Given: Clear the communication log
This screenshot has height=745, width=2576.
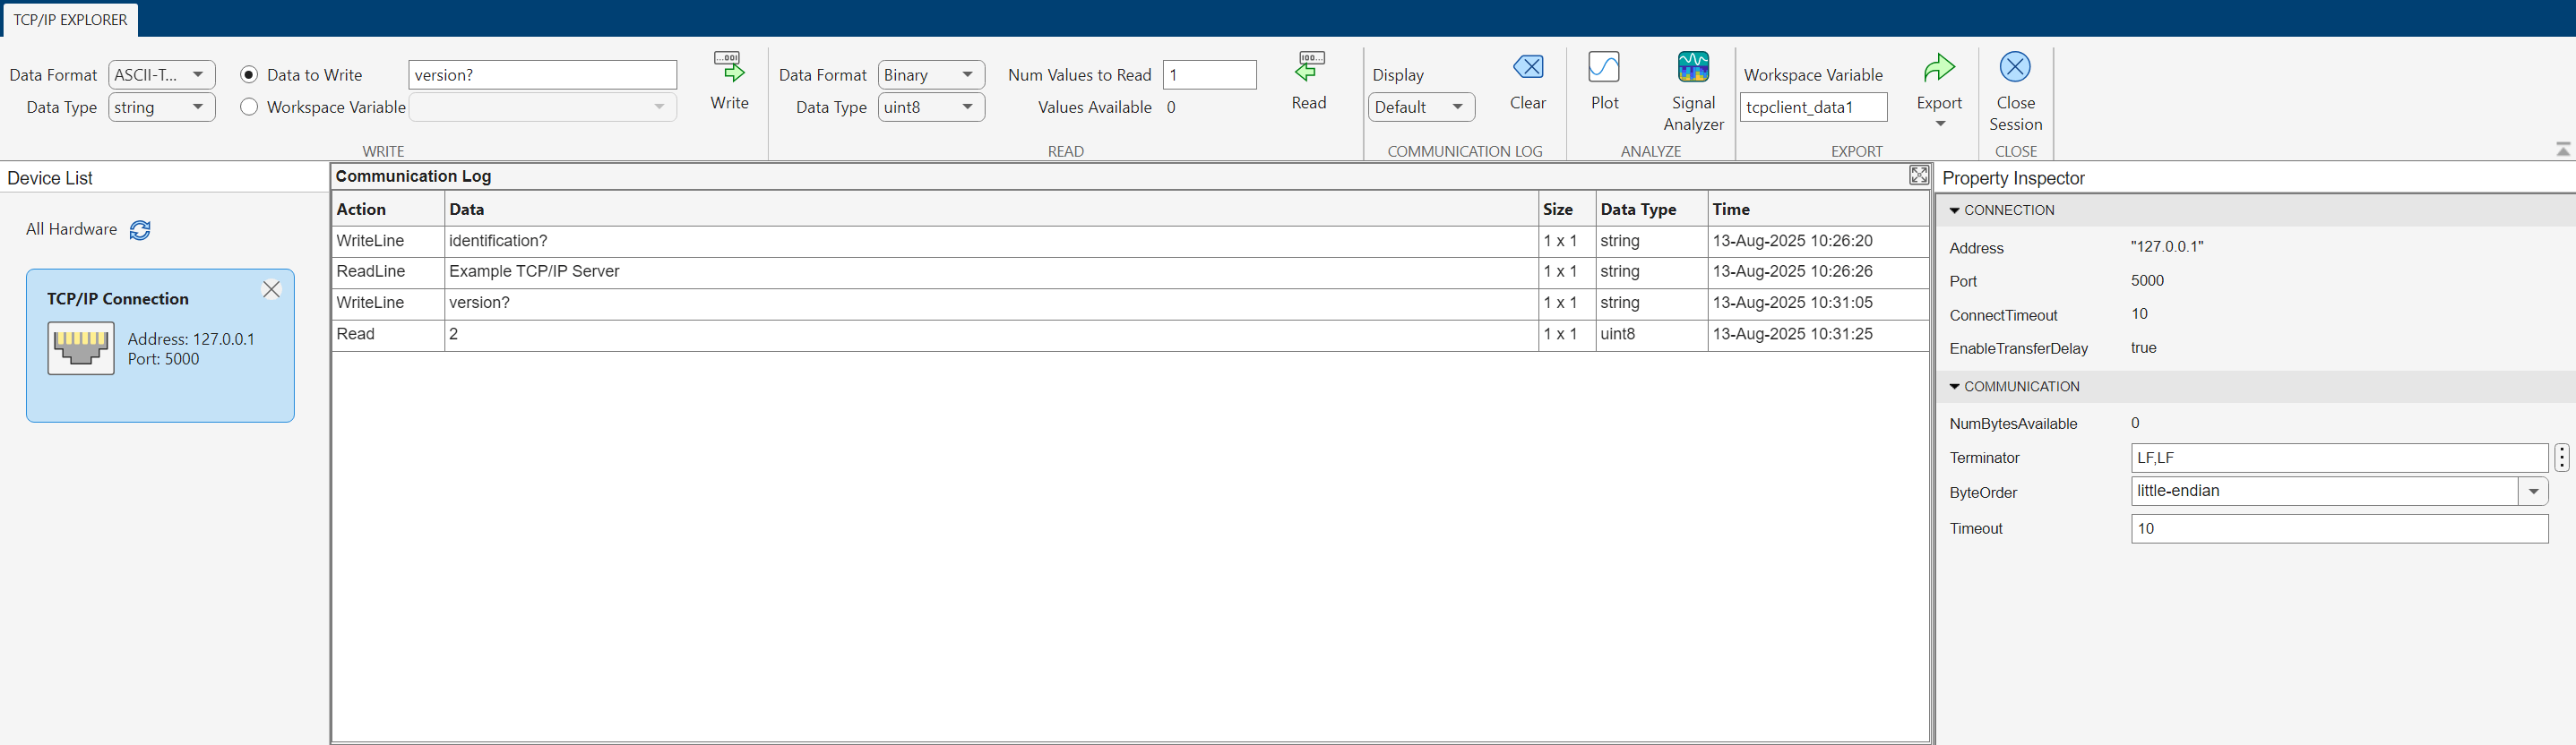Looking at the screenshot, I should (x=1527, y=68).
